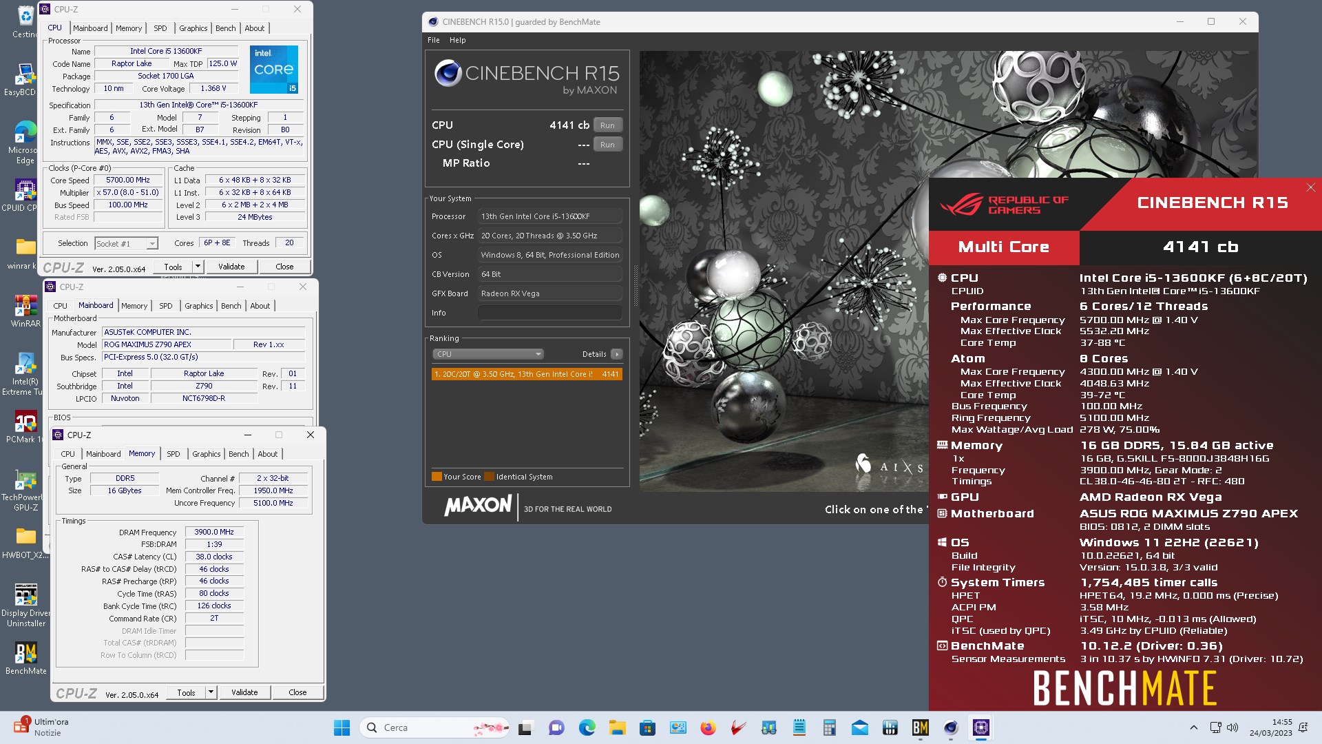Open the BenchMate desktop shortcut
Viewport: 1322px width, 744px height.
click(x=26, y=658)
